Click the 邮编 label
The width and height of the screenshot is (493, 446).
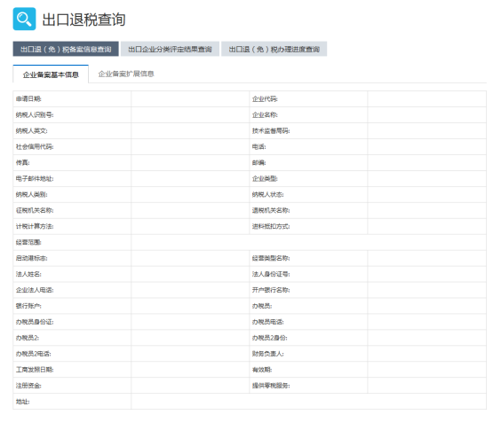(x=258, y=163)
